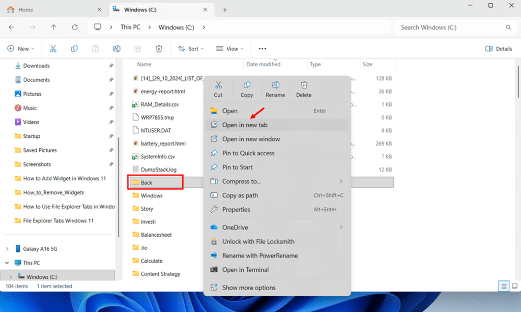Unpin Downloads using its pin icon
Screen dimensions: 521x312
(111, 66)
